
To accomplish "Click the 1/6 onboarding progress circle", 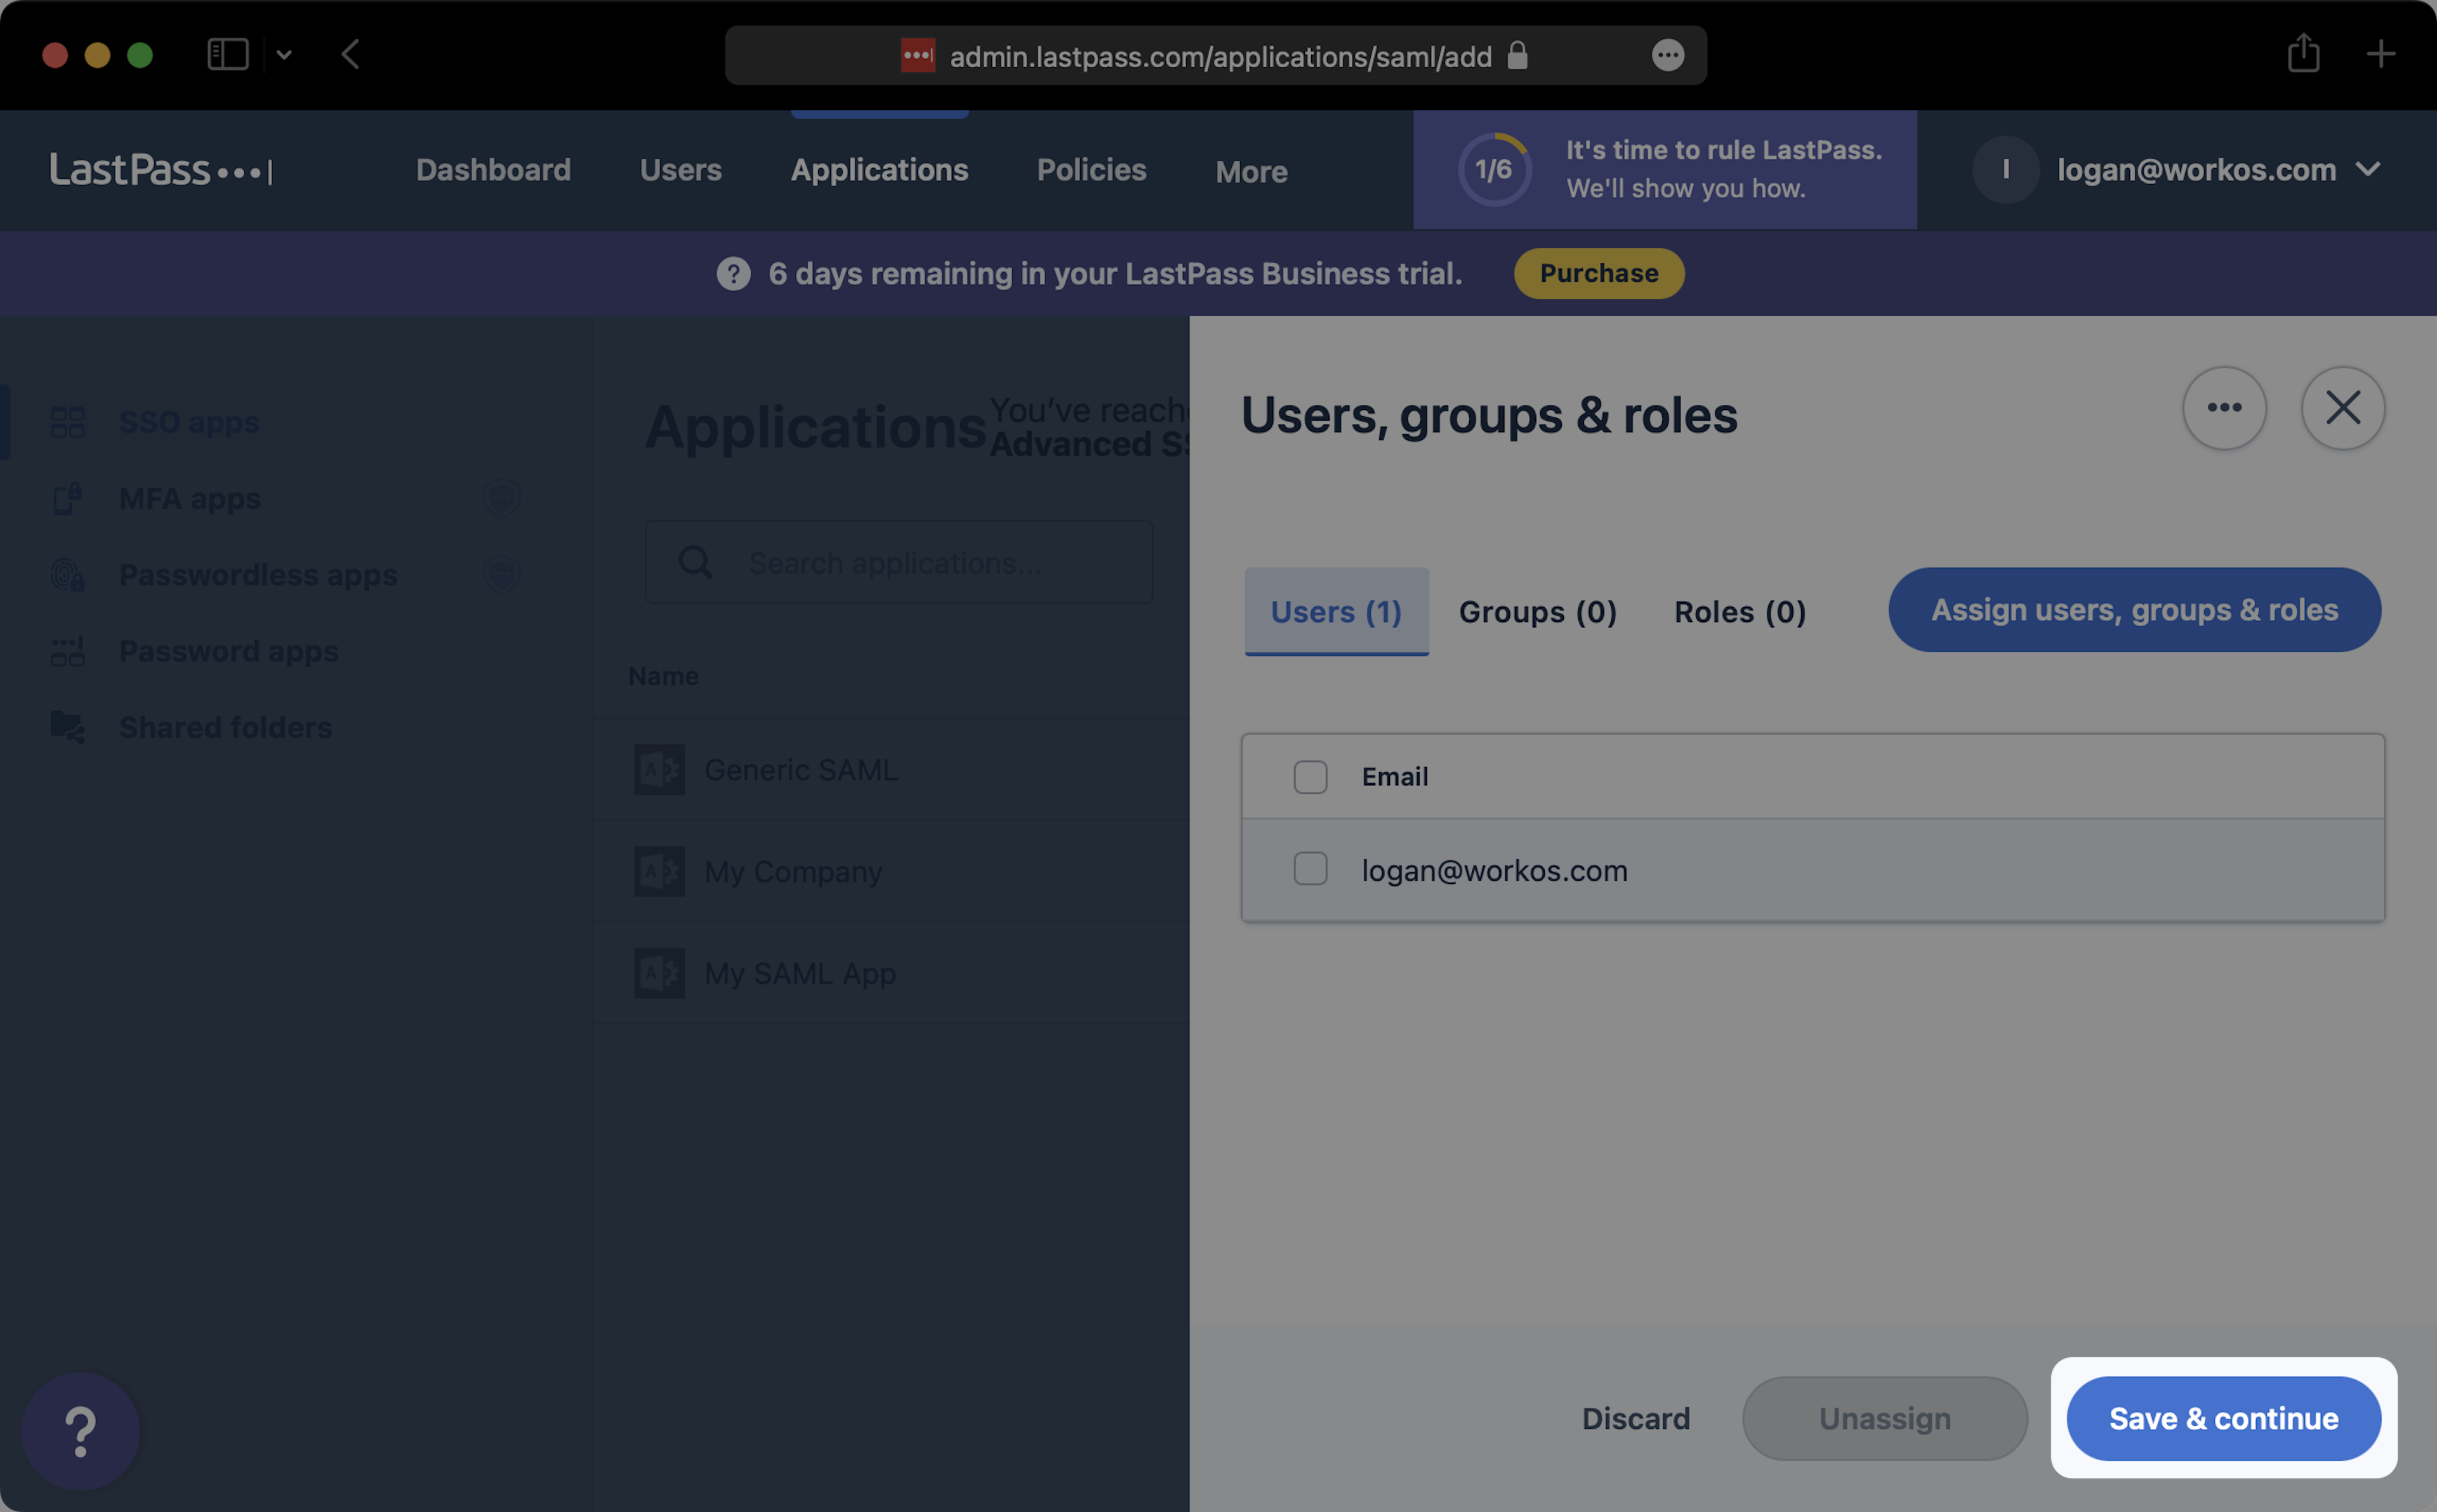I will coord(1493,170).
